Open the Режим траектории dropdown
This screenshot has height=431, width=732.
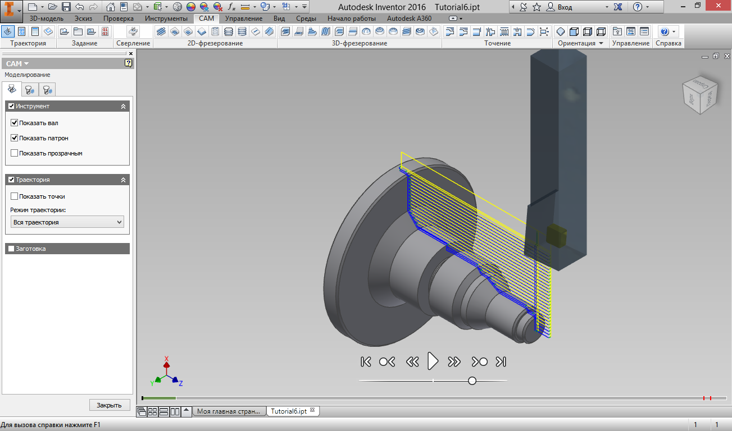67,222
